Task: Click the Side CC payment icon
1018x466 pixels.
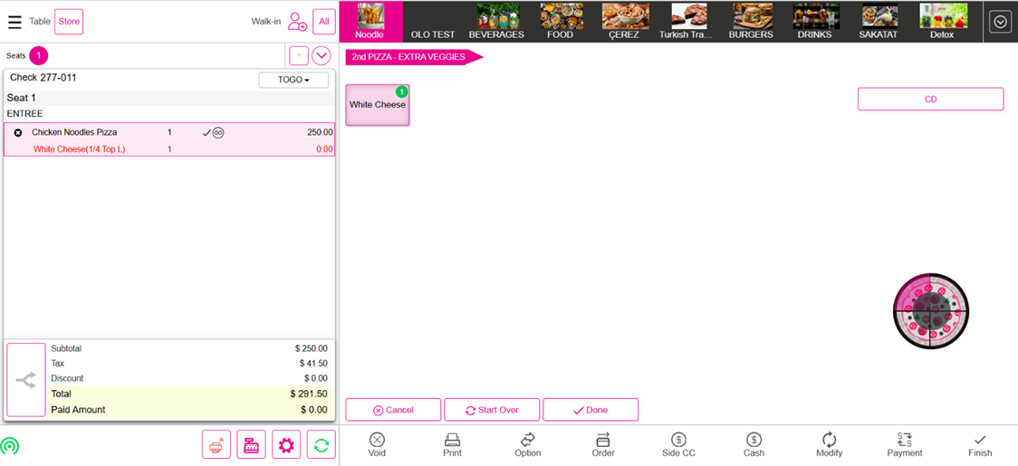Action: [678, 444]
